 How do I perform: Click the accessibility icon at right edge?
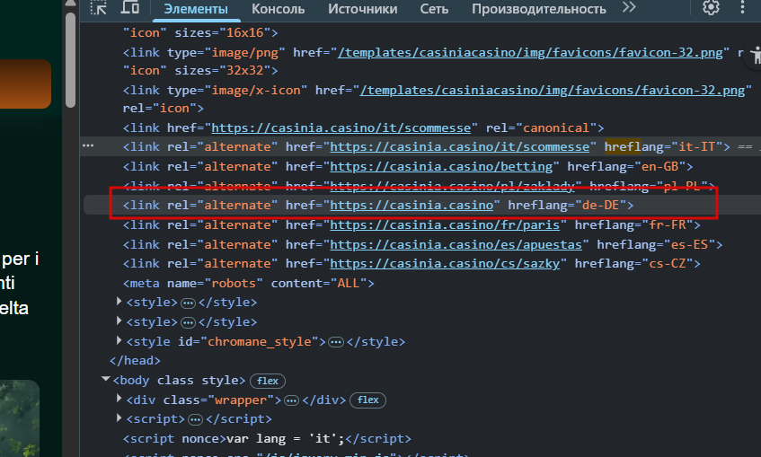click(x=756, y=56)
